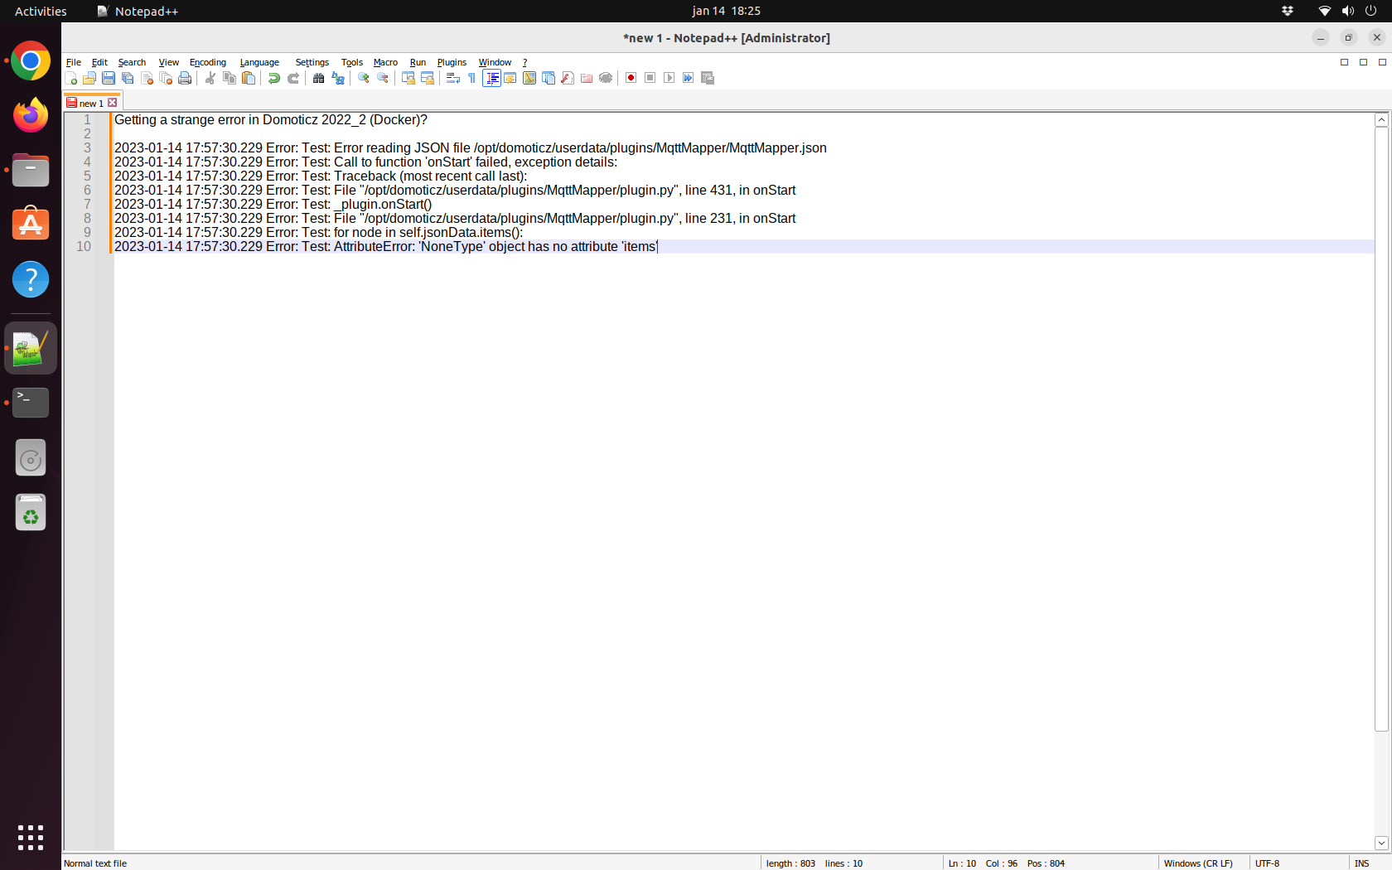Open the Edit menu
This screenshot has height=870, width=1392.
pos(99,62)
